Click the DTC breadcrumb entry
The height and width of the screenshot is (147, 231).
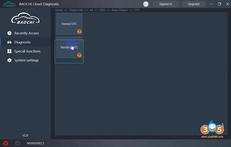(x=137, y=10)
